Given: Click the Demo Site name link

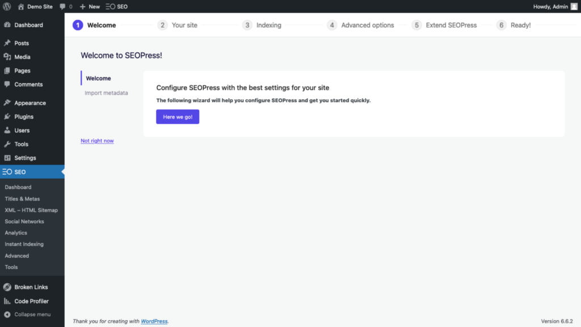Looking at the screenshot, I should tap(40, 6).
